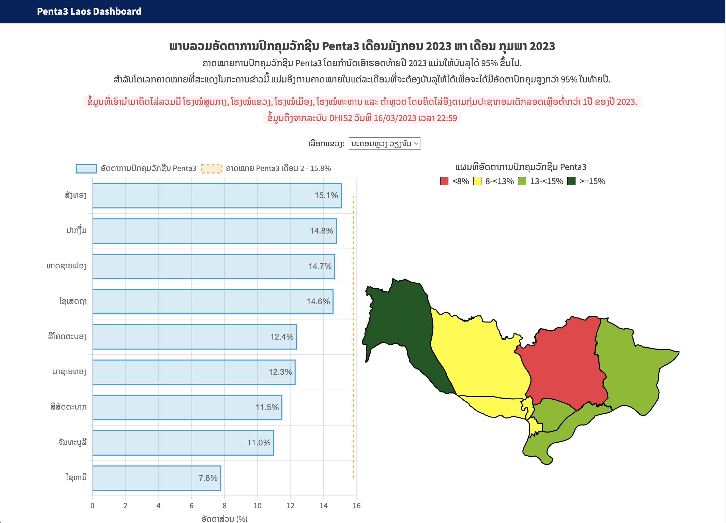The height and width of the screenshot is (523, 726).
Task: Click the red <8% legend swatch
Action: coord(444,181)
